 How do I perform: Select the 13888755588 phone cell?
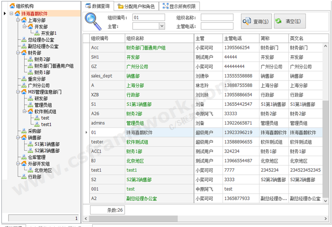click(x=241, y=85)
